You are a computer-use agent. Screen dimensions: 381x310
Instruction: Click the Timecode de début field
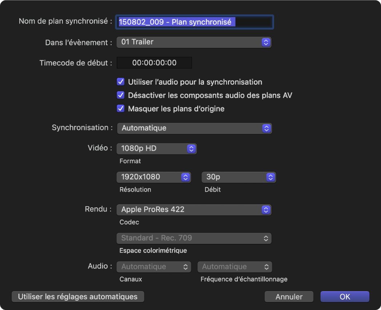(x=154, y=63)
